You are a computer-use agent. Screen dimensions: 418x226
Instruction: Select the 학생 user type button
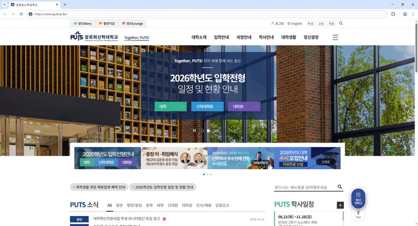[x=310, y=24]
